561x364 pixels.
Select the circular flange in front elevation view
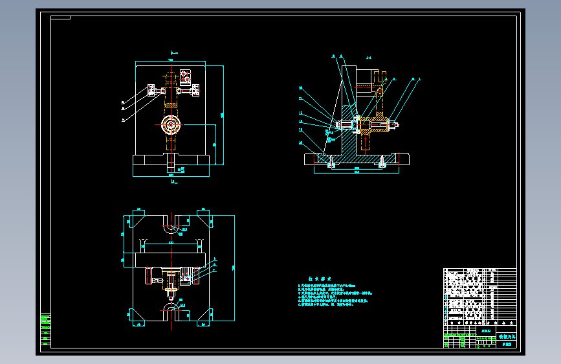[171, 124]
